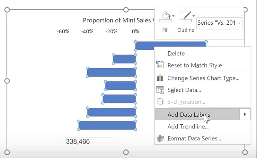The width and height of the screenshot is (257, 158).
Task: Click the bottom center chart resize handle
Action: click(x=126, y=152)
